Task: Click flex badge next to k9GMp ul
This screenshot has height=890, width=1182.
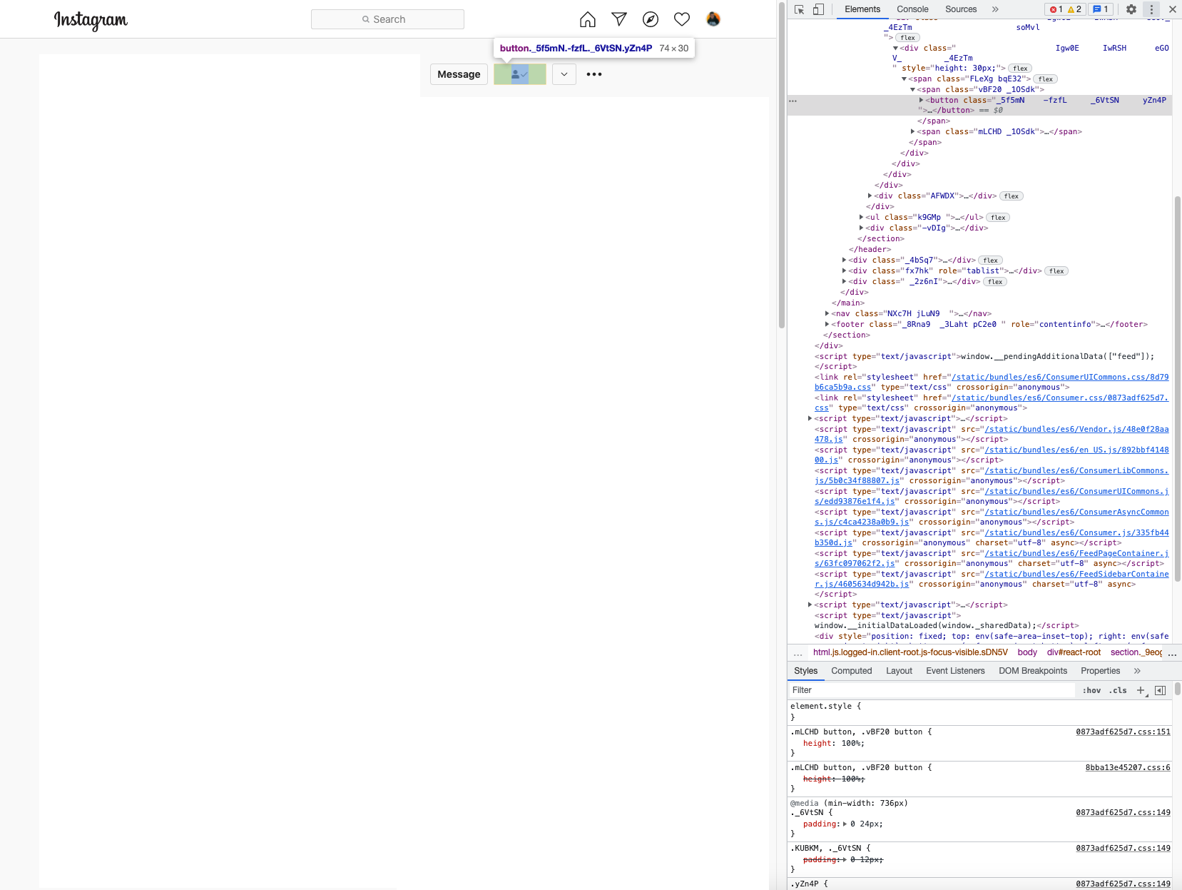Action: pos(998,218)
